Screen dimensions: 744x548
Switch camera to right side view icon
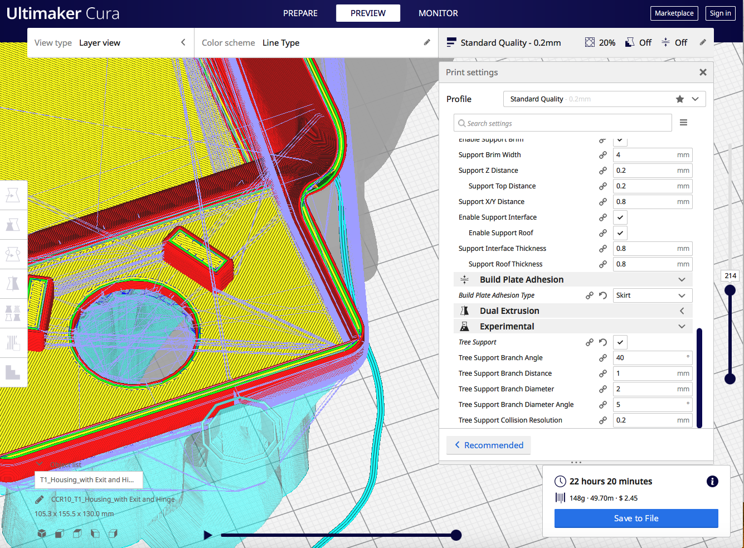tap(113, 534)
